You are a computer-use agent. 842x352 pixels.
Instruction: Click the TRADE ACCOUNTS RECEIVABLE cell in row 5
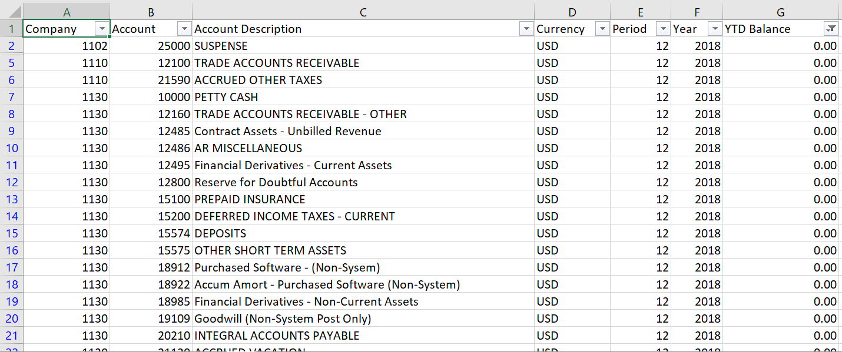pos(363,63)
